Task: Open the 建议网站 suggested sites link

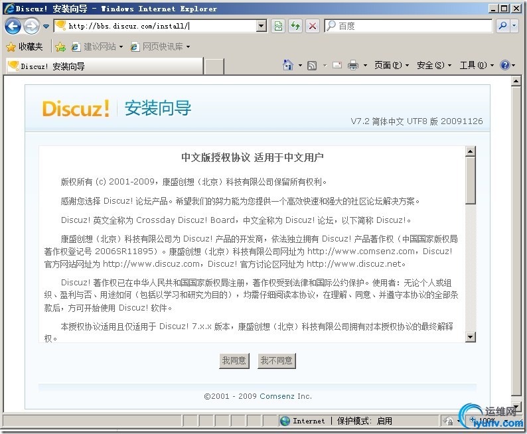Action: tap(97, 46)
